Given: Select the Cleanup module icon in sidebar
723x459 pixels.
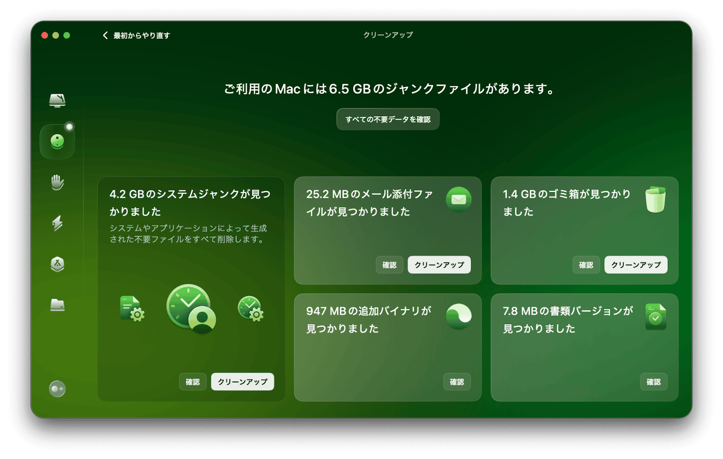Looking at the screenshot, I should click(57, 141).
